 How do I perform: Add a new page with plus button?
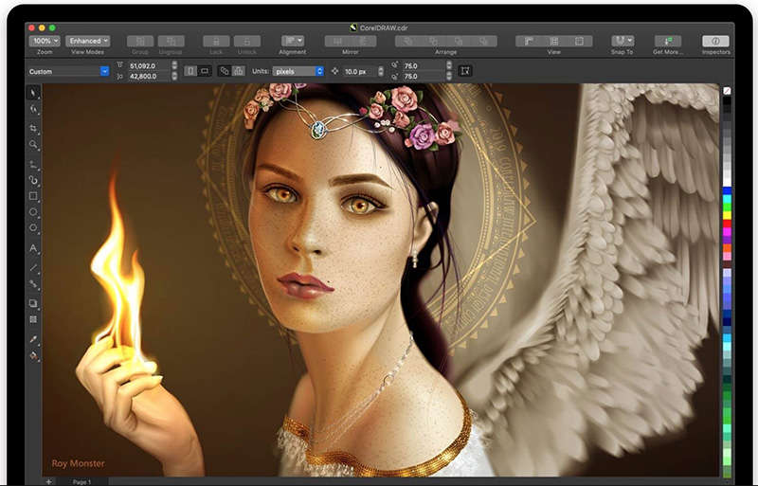coord(49,481)
